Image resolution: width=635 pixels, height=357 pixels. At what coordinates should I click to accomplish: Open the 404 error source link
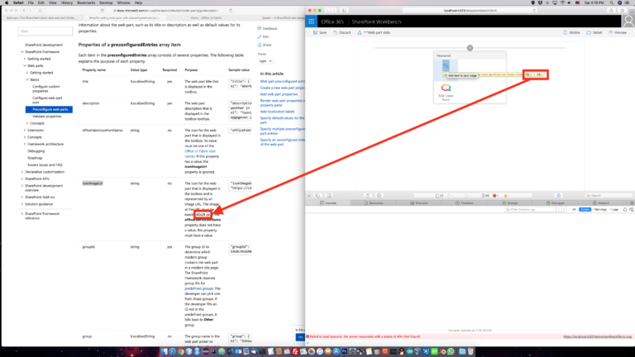click(597, 336)
